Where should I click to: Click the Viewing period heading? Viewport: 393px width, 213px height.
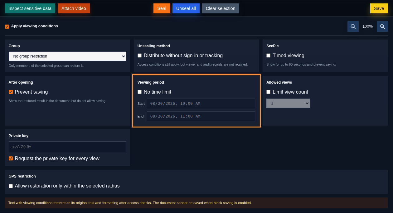point(151,82)
